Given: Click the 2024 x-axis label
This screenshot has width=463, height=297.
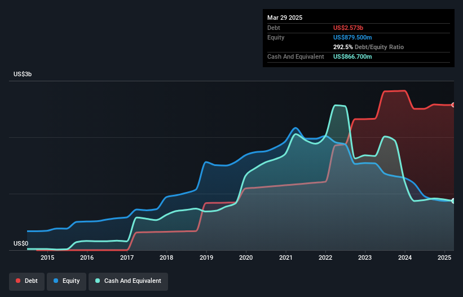Looking at the screenshot, I should (405, 257).
